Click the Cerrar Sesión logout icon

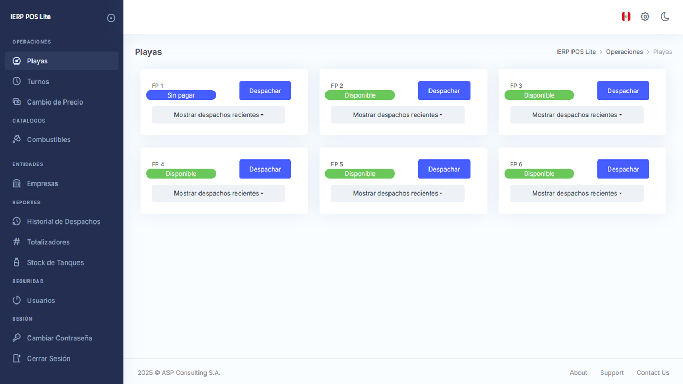coord(17,358)
